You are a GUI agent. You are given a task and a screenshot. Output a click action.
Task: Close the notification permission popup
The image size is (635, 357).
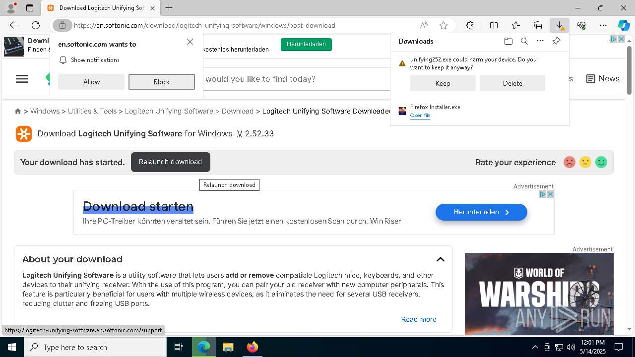click(190, 42)
